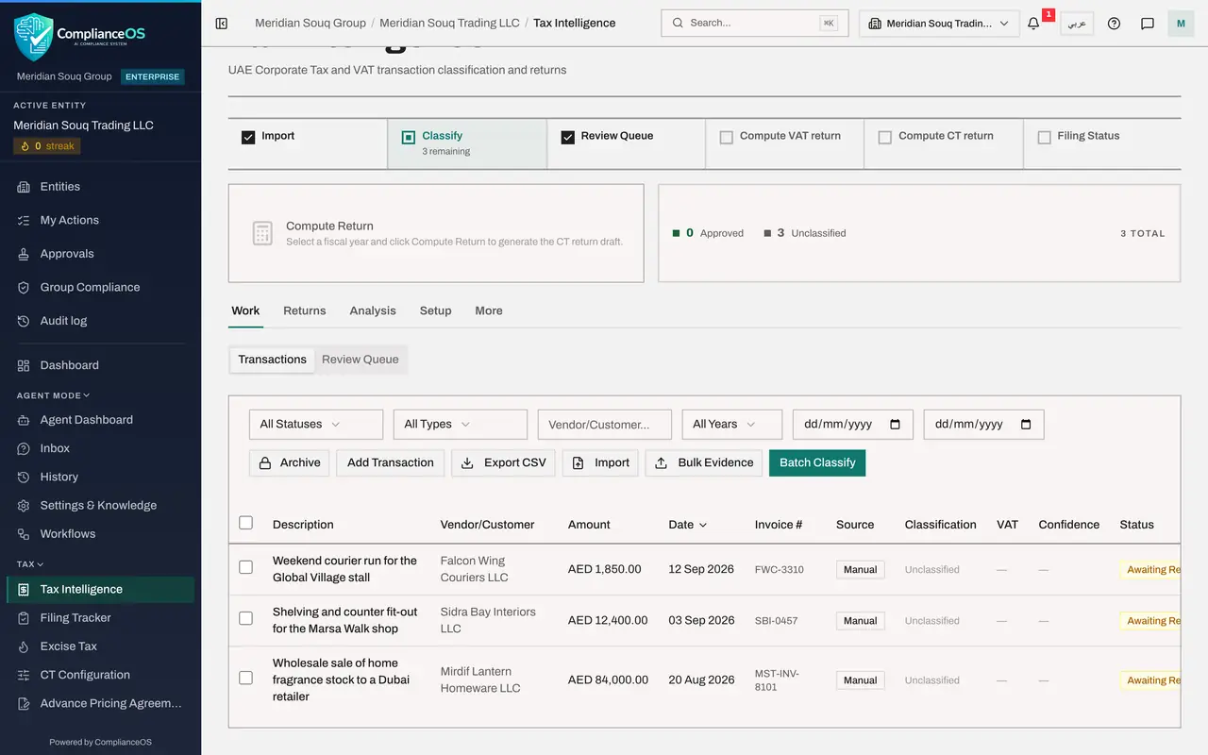The image size is (1208, 755).
Task: Open the entity switcher dropdown
Action: point(939,24)
